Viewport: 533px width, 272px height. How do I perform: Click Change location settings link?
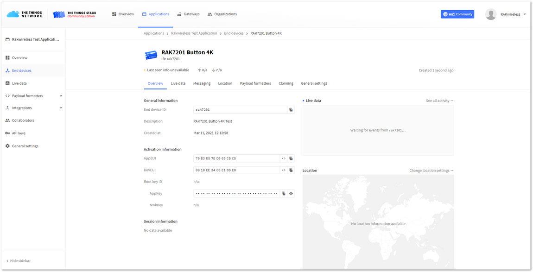coord(431,171)
